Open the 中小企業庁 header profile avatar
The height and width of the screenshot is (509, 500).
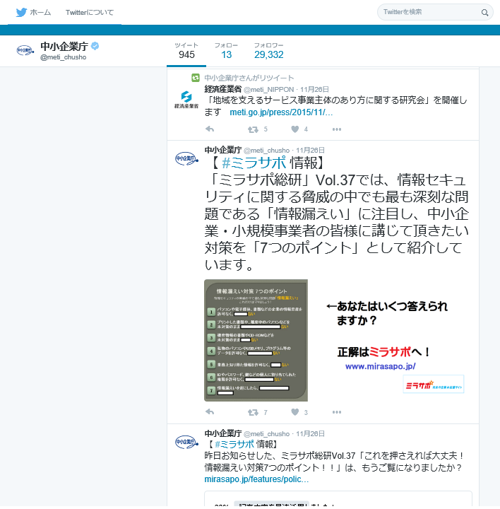25,50
